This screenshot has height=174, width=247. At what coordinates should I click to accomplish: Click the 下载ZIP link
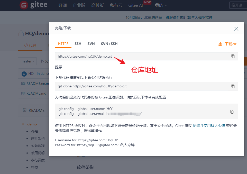pyautogui.click(x=231, y=44)
